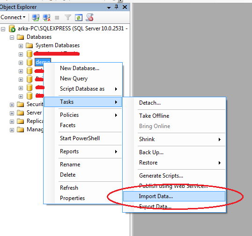This screenshot has width=252, height=236.
Task: Choose Start PowerShell
Action: pyautogui.click(x=83, y=138)
